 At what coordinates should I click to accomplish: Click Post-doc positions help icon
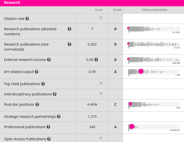(x=37, y=104)
